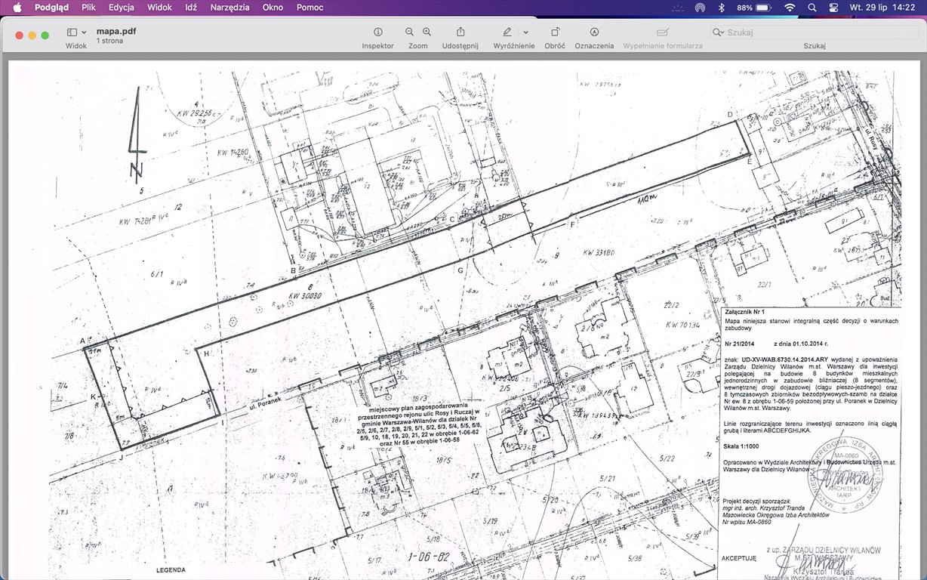Screen dimensions: 927x580
Task: Show the Oznaczenia markup toolbar
Action: pos(594,32)
